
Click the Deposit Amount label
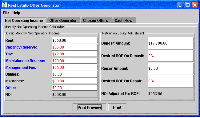[116, 43]
